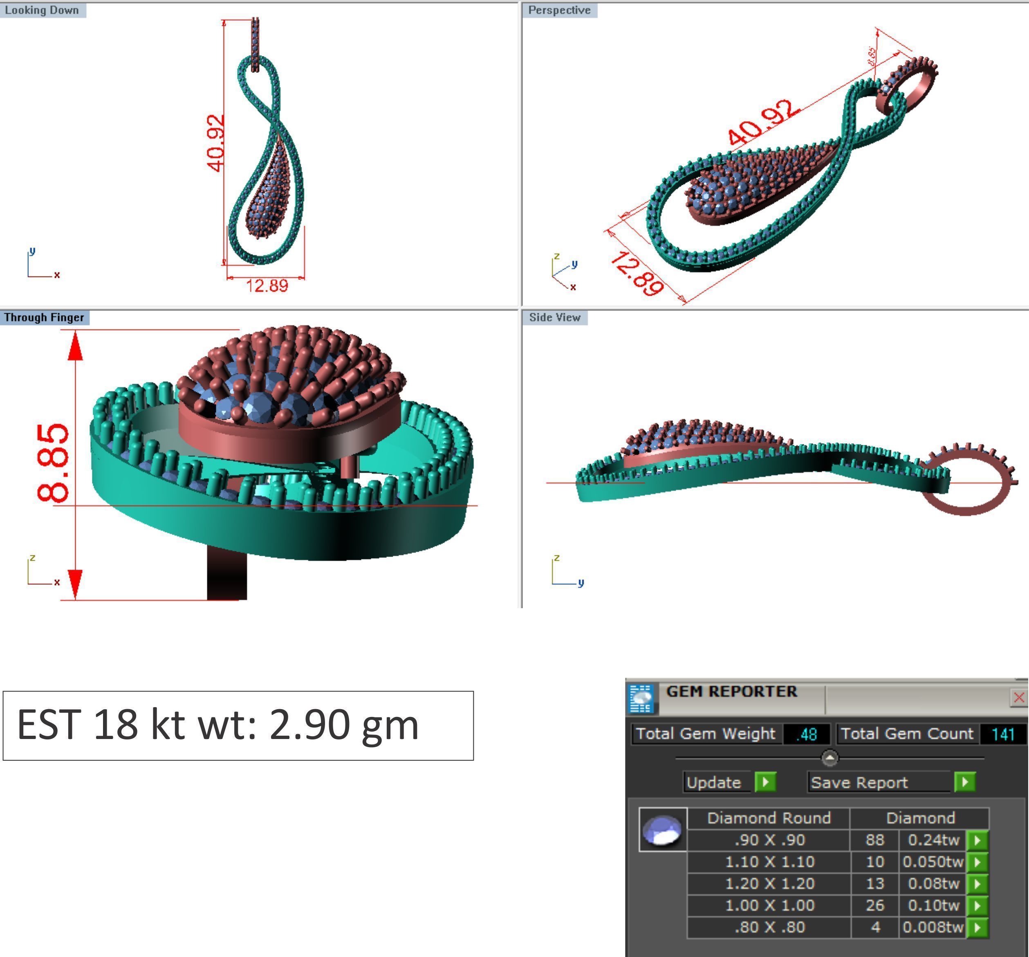This screenshot has width=1029, height=957.
Task: Click the 0.008tw weight cell
Action: tap(933, 927)
